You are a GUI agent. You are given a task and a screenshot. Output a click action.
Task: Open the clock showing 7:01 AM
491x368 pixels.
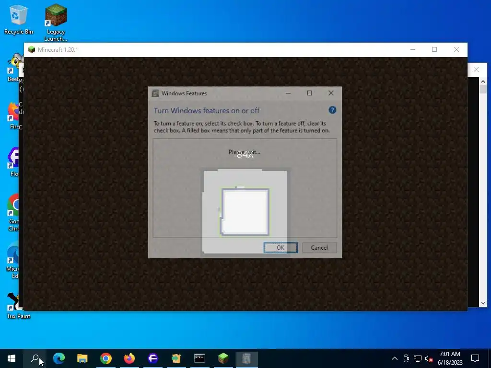tap(450, 358)
